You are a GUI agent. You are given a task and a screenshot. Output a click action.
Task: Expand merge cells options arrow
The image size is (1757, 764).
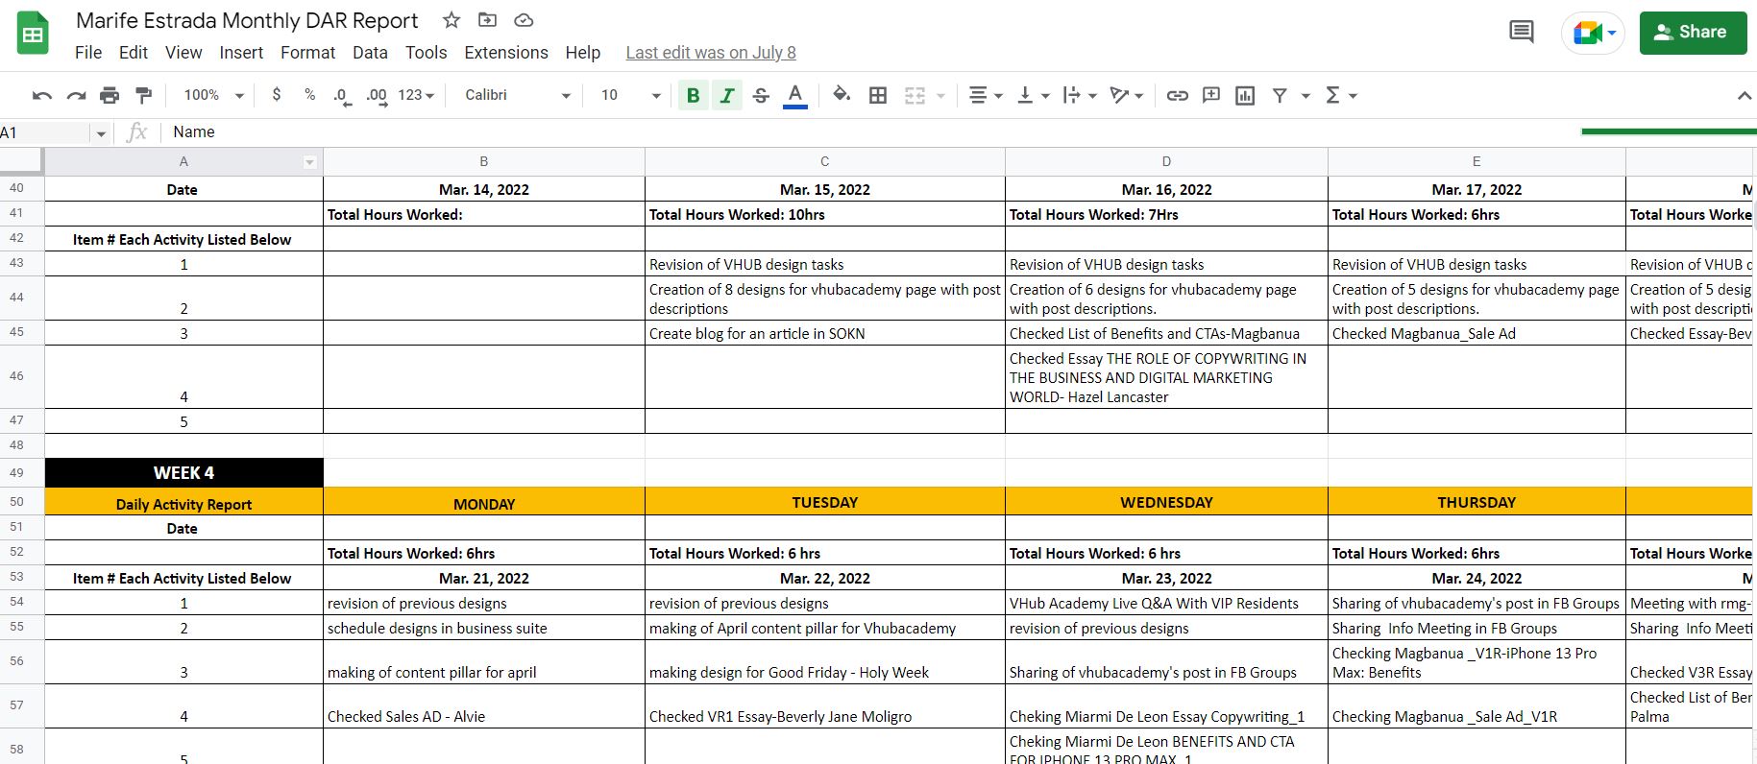pyautogui.click(x=940, y=95)
